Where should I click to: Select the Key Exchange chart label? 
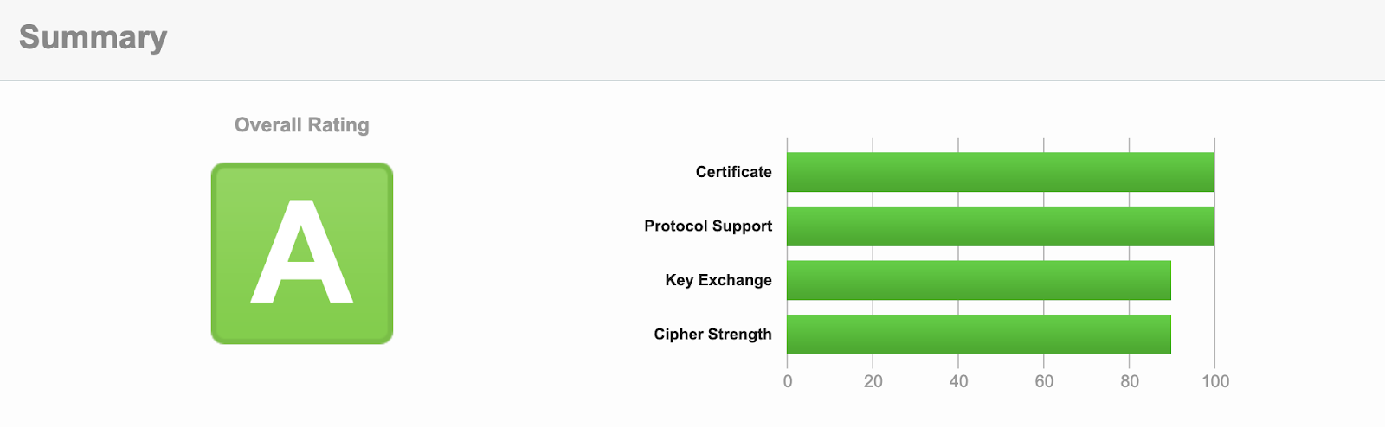(x=718, y=280)
